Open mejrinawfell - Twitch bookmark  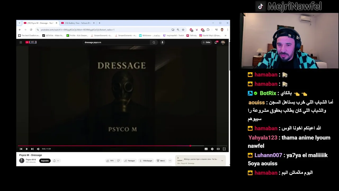[174, 36]
